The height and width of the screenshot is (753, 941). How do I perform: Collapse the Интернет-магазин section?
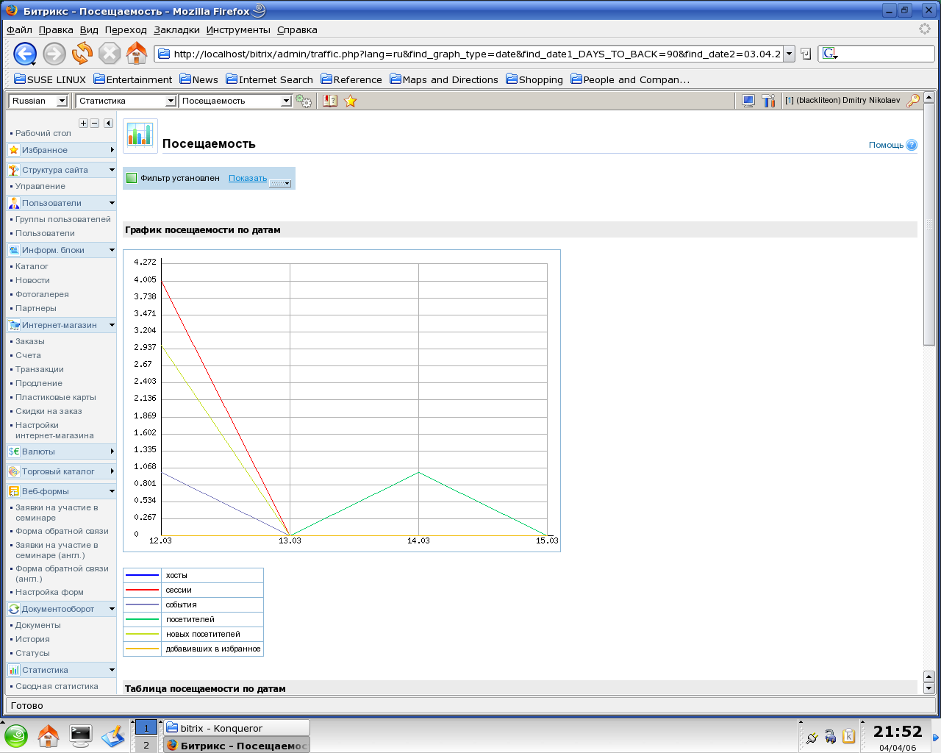[61, 325]
